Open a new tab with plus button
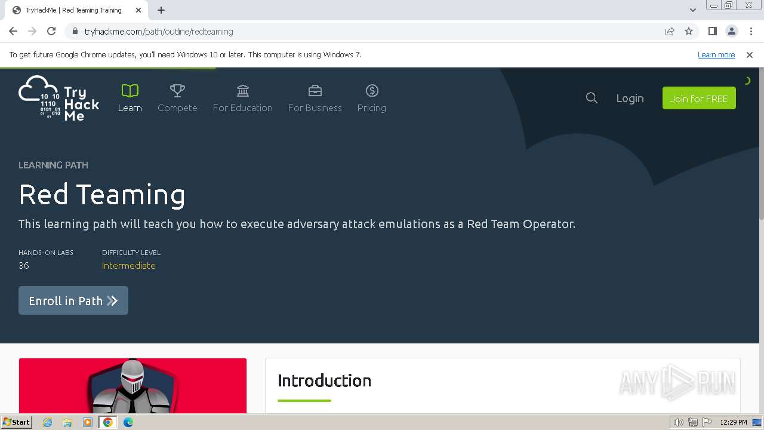 tap(161, 10)
